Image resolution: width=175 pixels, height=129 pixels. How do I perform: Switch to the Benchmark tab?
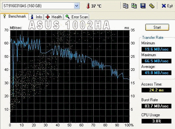pyautogui.click(x=14, y=16)
